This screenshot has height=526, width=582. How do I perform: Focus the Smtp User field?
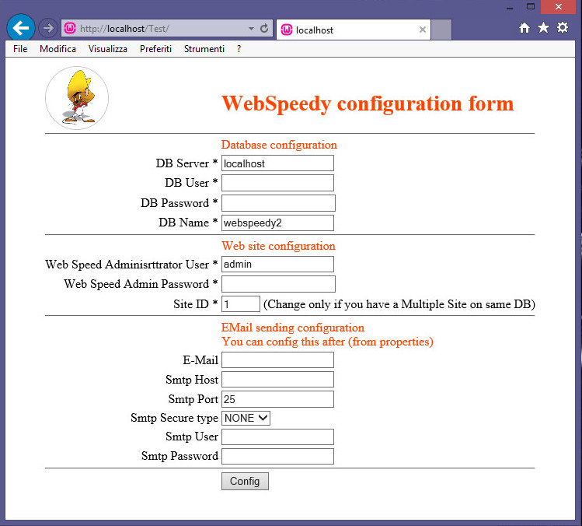pos(277,437)
